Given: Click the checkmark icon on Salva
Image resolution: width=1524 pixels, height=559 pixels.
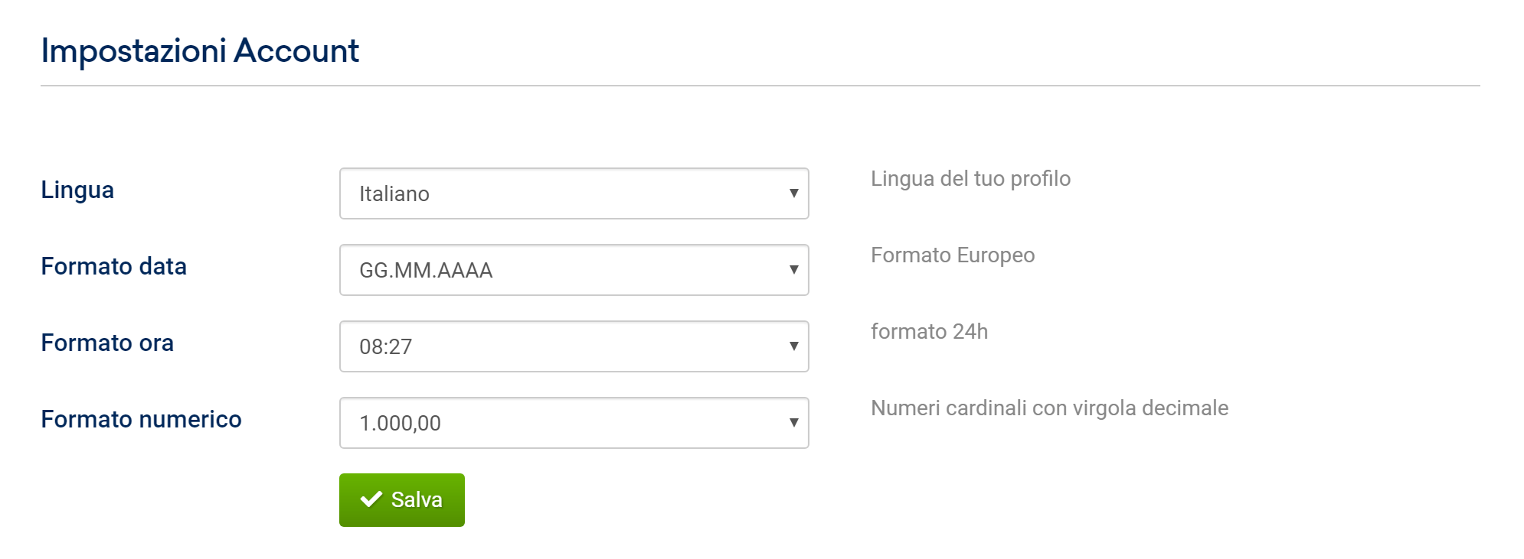Looking at the screenshot, I should point(371,499).
